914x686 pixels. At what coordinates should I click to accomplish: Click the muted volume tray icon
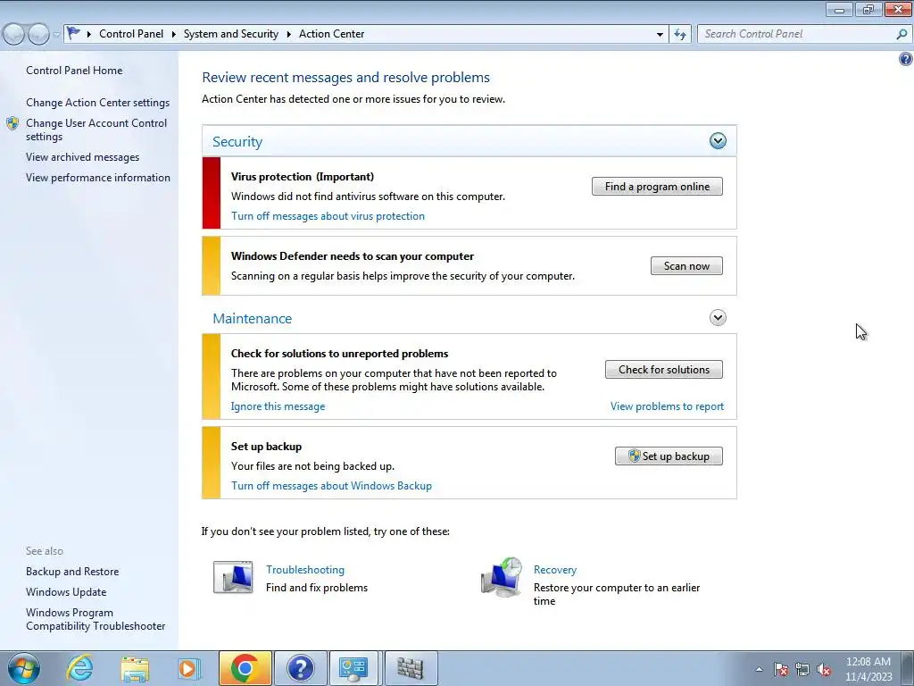[824, 669]
